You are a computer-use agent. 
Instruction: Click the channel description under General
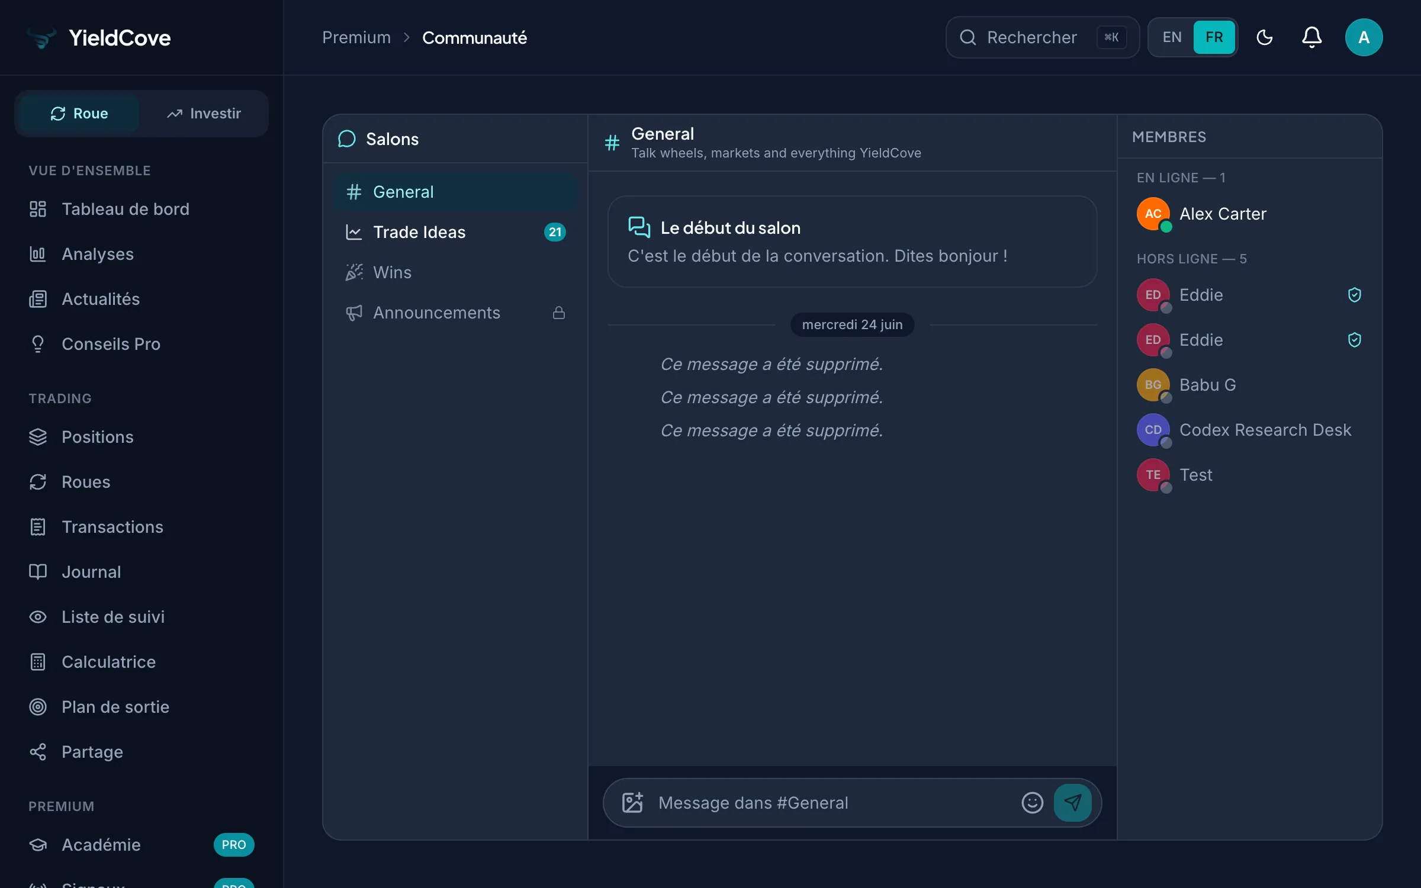[776, 153]
